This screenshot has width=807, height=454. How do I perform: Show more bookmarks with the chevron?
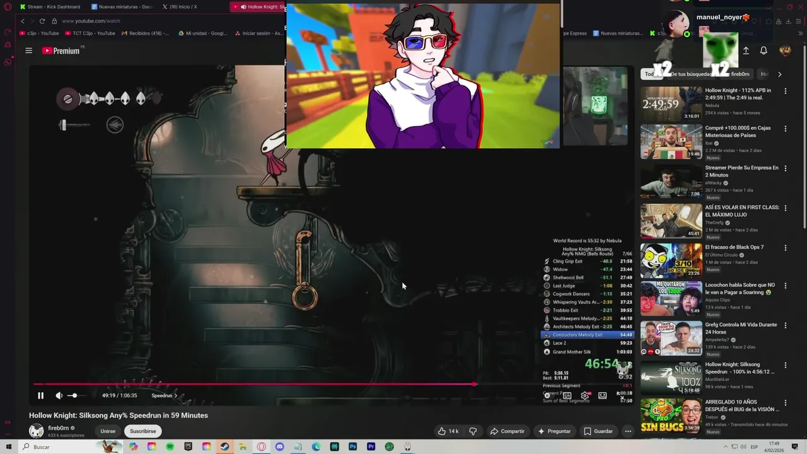coord(799,33)
